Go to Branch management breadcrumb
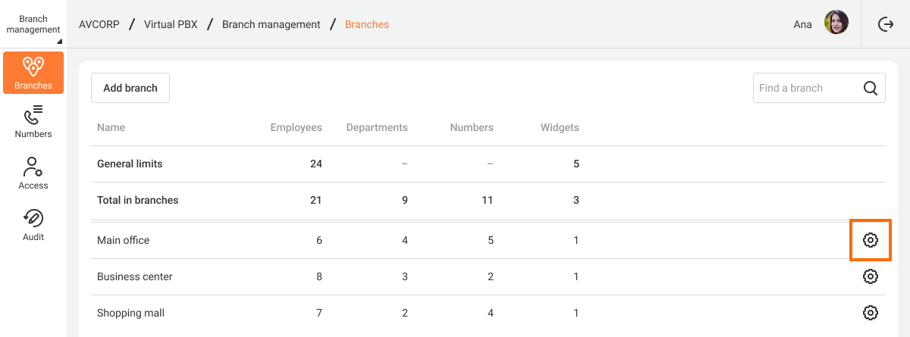Screen dimensions: 910x337 271,24
